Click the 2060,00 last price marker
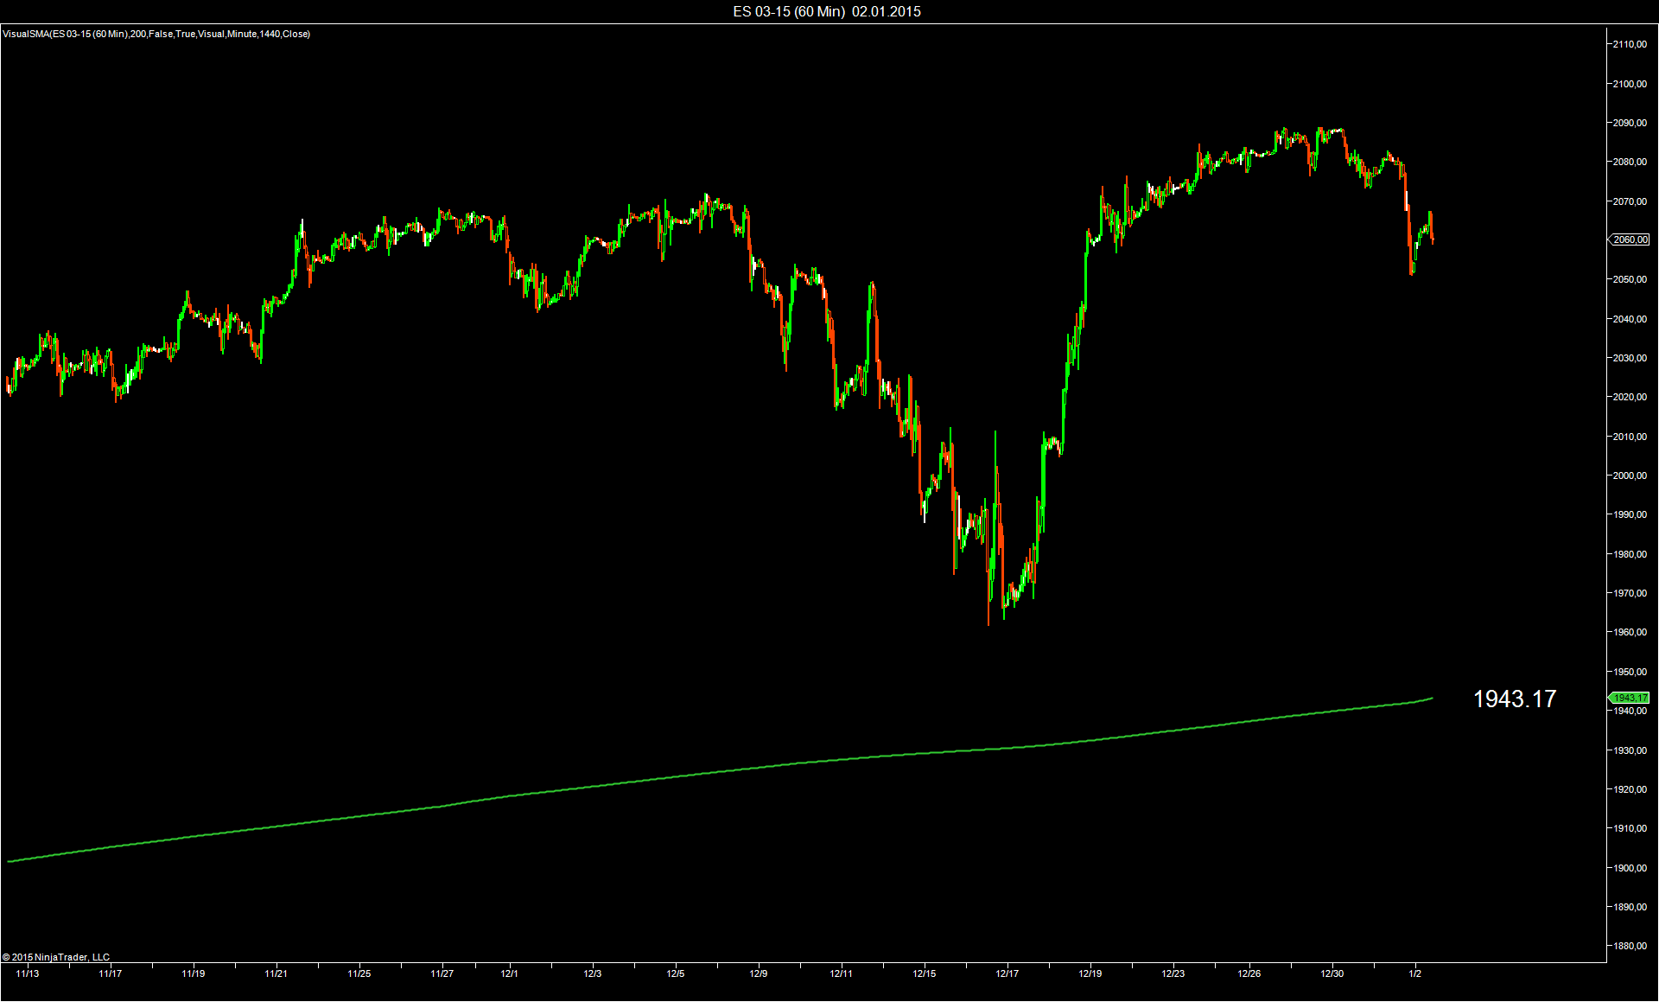 (x=1630, y=239)
